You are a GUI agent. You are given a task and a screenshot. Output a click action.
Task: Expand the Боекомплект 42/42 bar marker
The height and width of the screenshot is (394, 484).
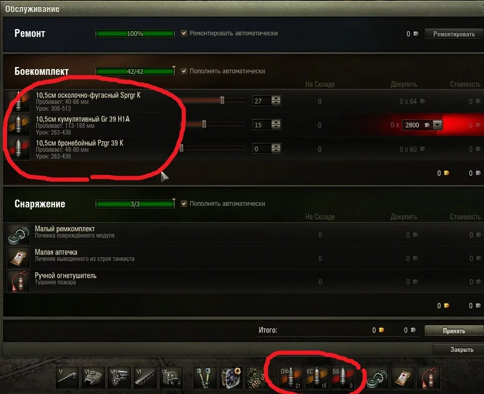pos(174,68)
